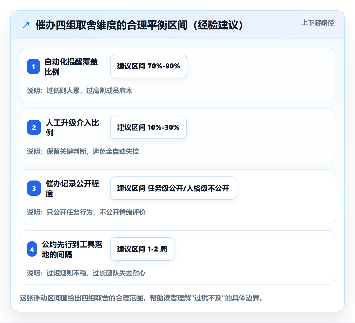Image resolution: width=355 pixels, height=323 pixels.
Task: Select the 建议区间 10%-30% pill
Action: point(148,127)
